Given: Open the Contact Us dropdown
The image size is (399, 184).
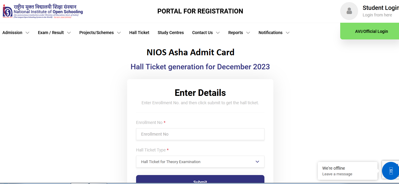Looking at the screenshot, I should [x=205, y=33].
